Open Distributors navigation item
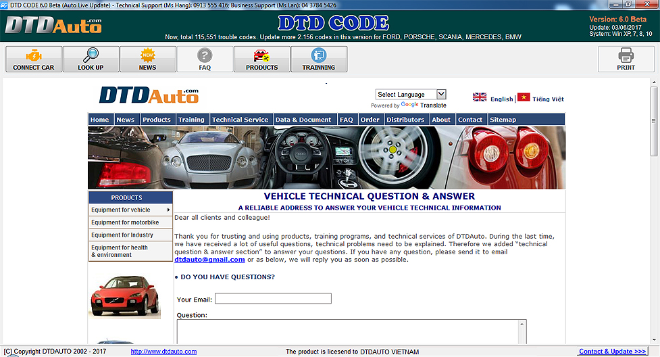Image resolution: width=660 pixels, height=357 pixels. coord(405,120)
